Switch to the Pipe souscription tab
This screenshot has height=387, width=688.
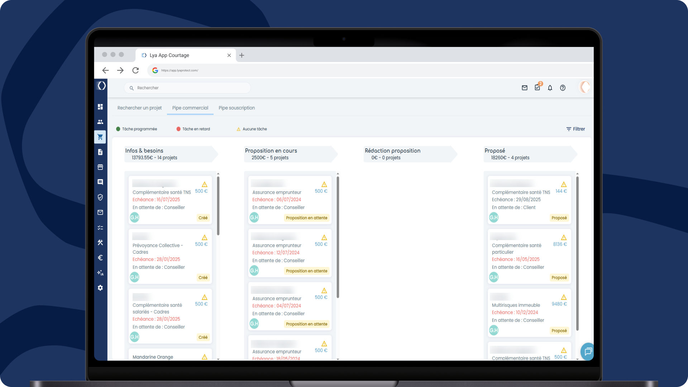[x=236, y=108]
